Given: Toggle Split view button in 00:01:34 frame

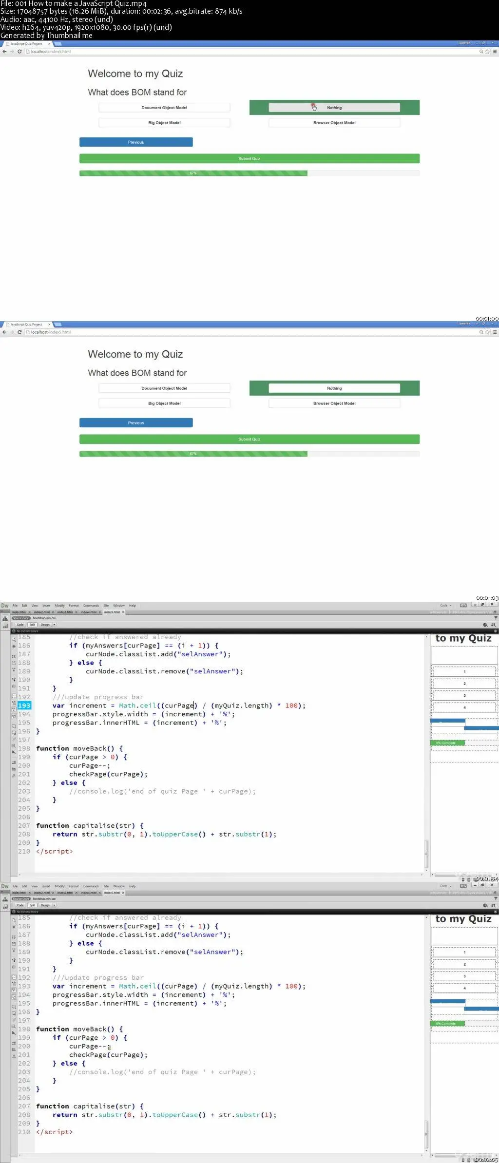Looking at the screenshot, I should click(32, 625).
